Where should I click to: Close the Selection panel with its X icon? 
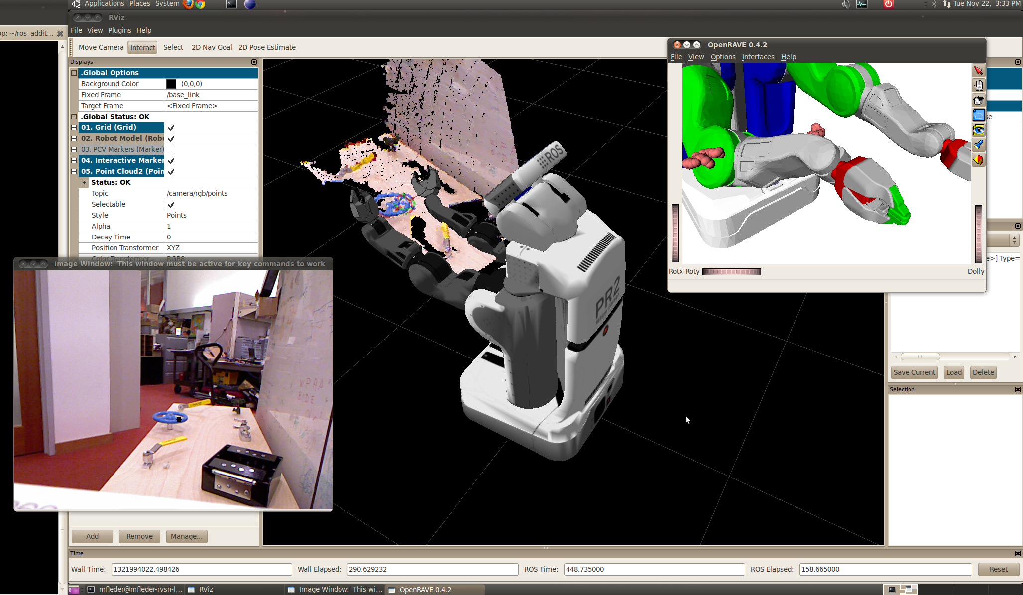pyautogui.click(x=1018, y=389)
